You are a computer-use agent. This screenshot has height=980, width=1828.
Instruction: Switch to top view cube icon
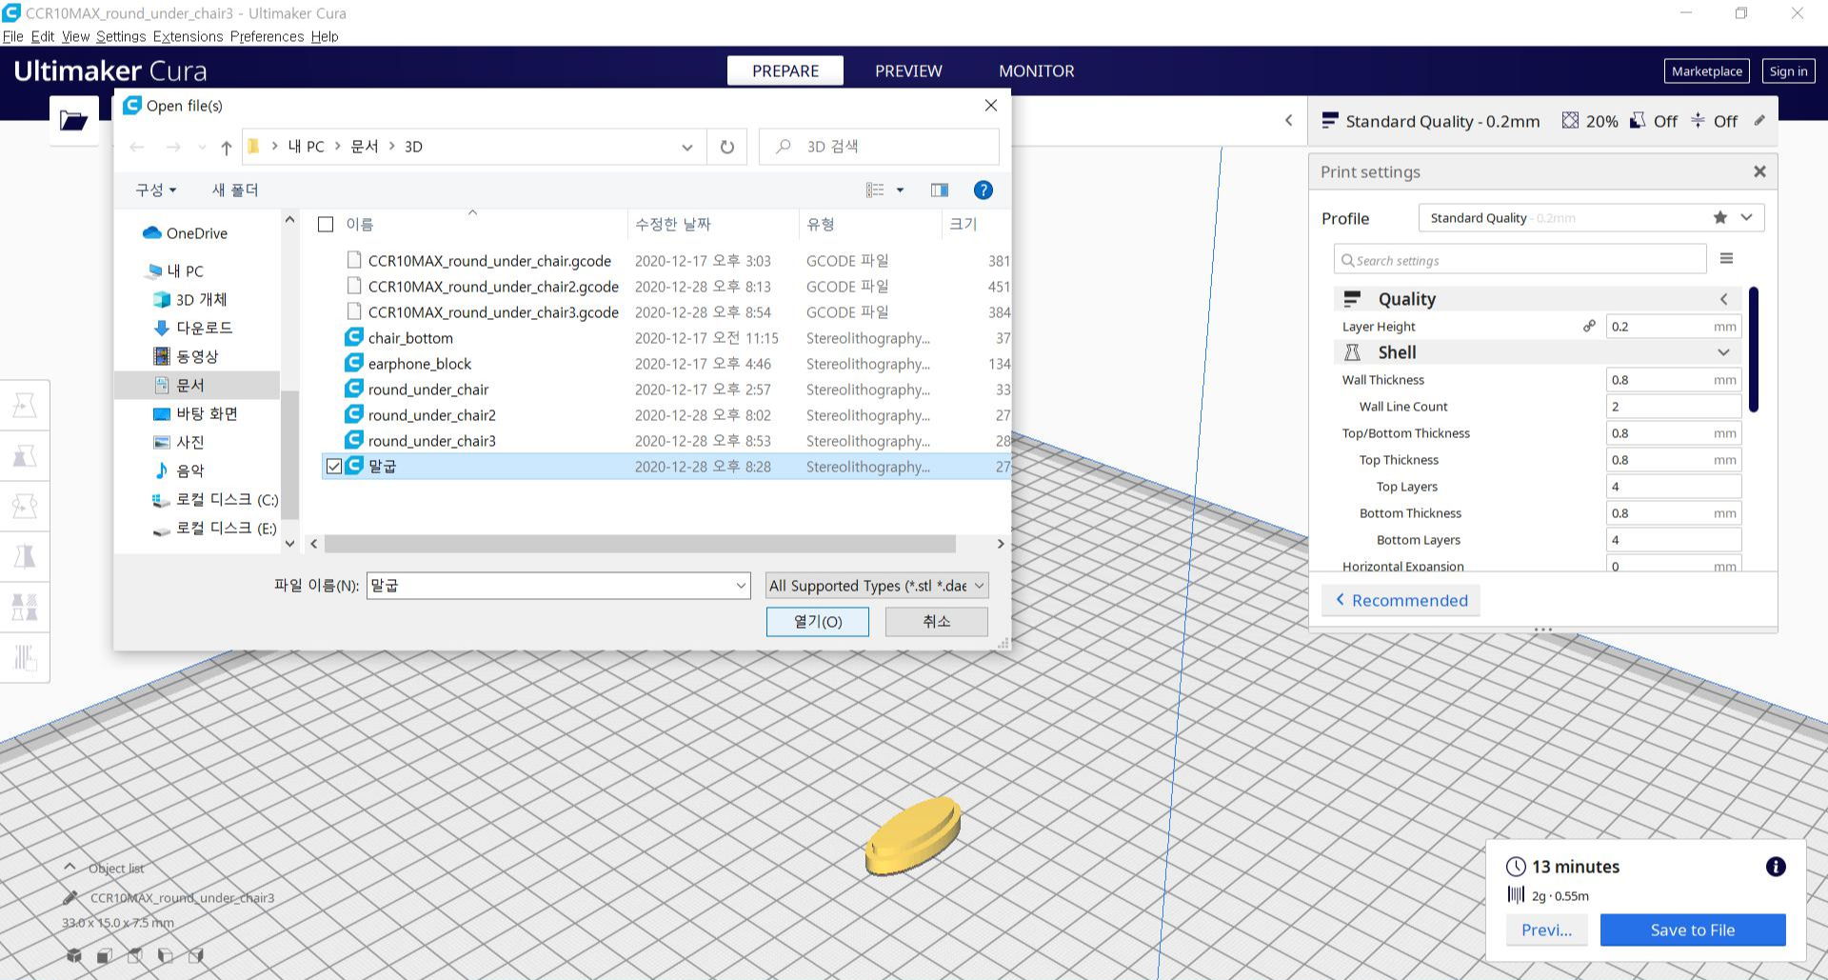(x=135, y=955)
